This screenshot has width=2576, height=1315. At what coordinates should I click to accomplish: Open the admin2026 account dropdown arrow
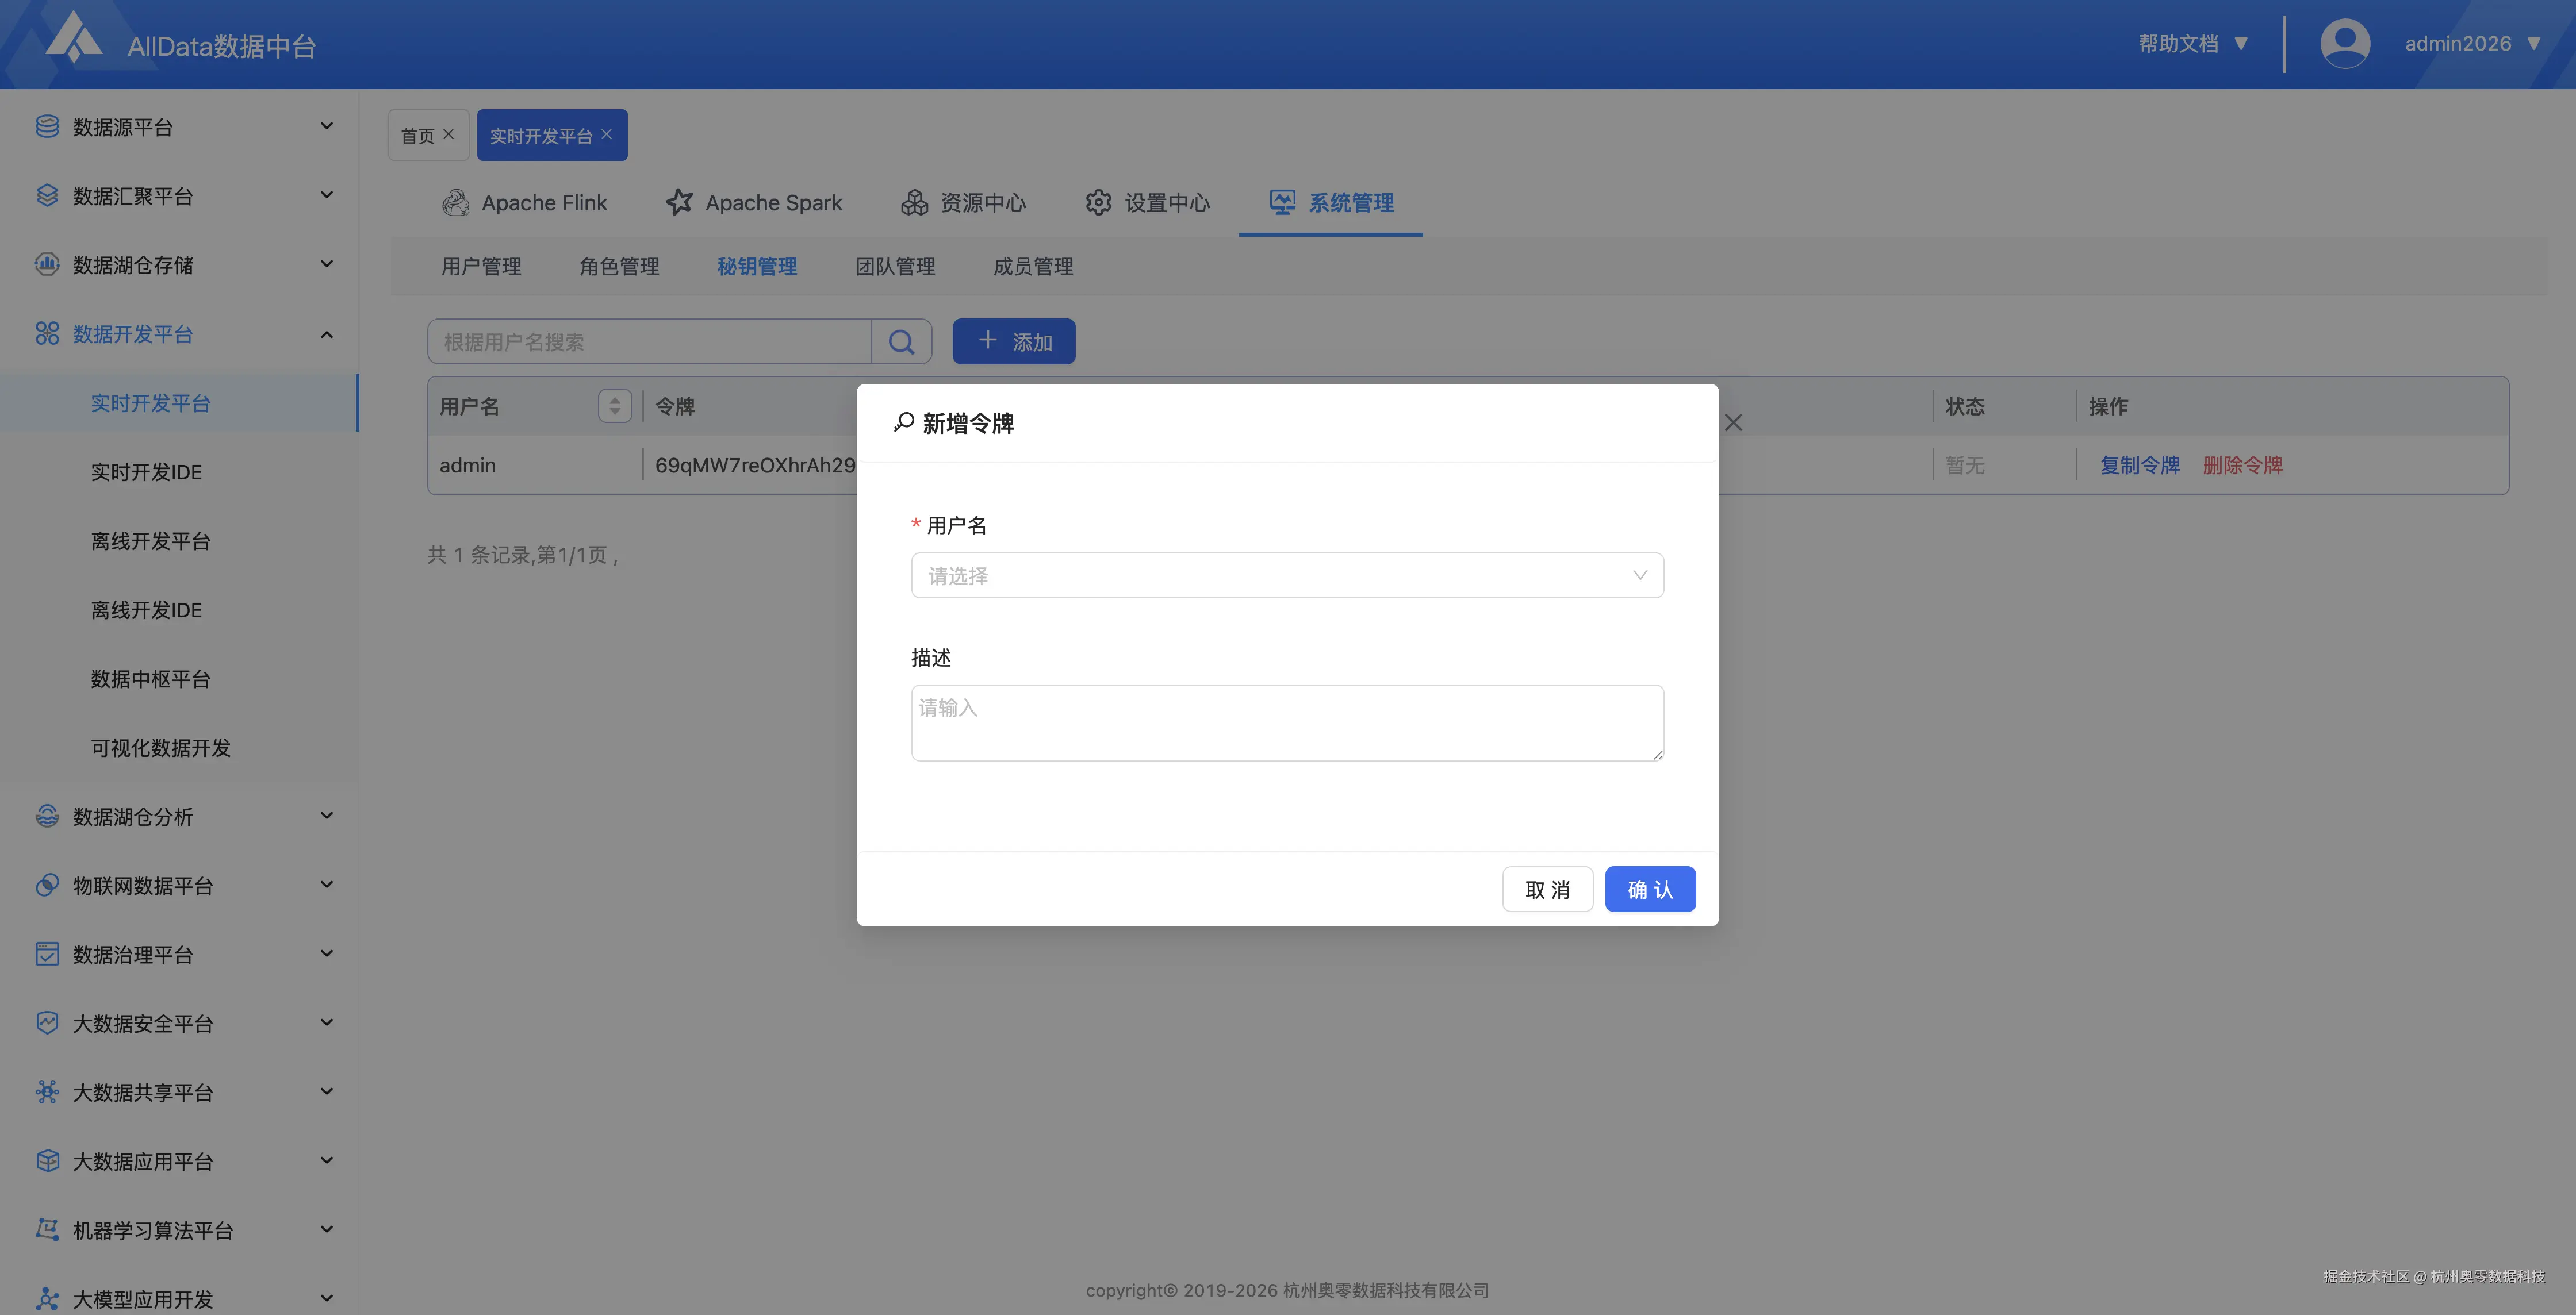(2533, 43)
